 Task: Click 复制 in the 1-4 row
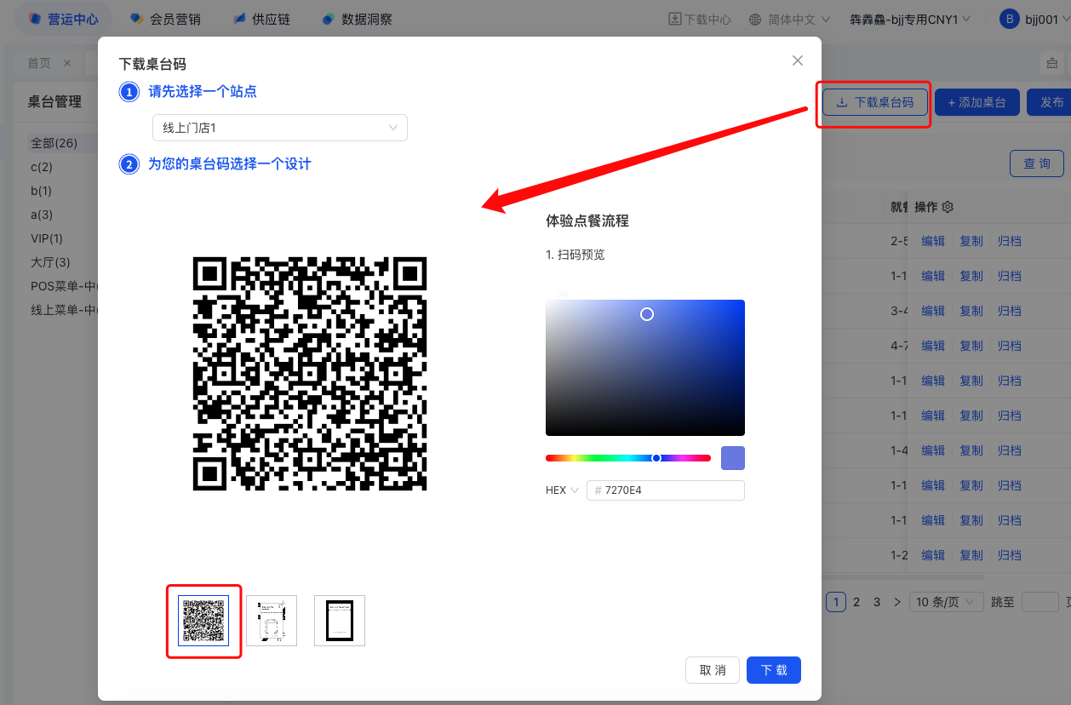pyautogui.click(x=971, y=450)
